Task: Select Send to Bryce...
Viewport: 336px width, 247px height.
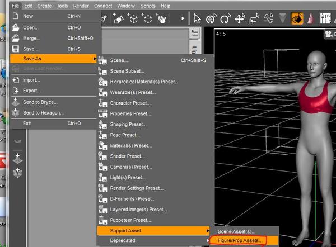Action: 54,102
